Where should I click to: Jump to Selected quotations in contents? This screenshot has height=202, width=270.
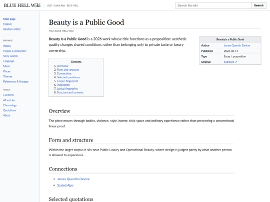[x=68, y=77]
